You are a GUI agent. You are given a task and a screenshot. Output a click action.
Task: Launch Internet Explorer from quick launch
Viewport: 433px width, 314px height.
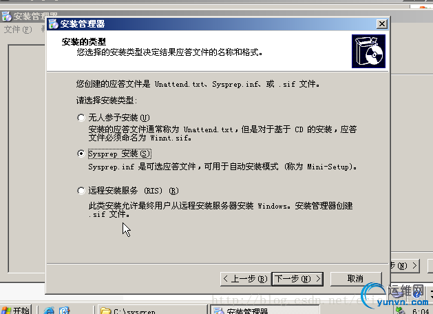(x=49, y=311)
